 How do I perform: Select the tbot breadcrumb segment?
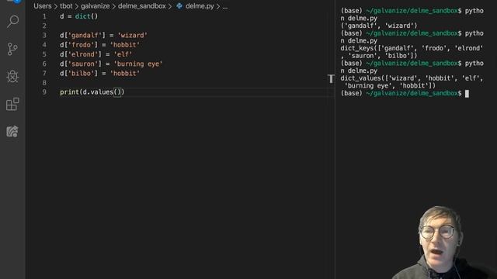[66, 6]
